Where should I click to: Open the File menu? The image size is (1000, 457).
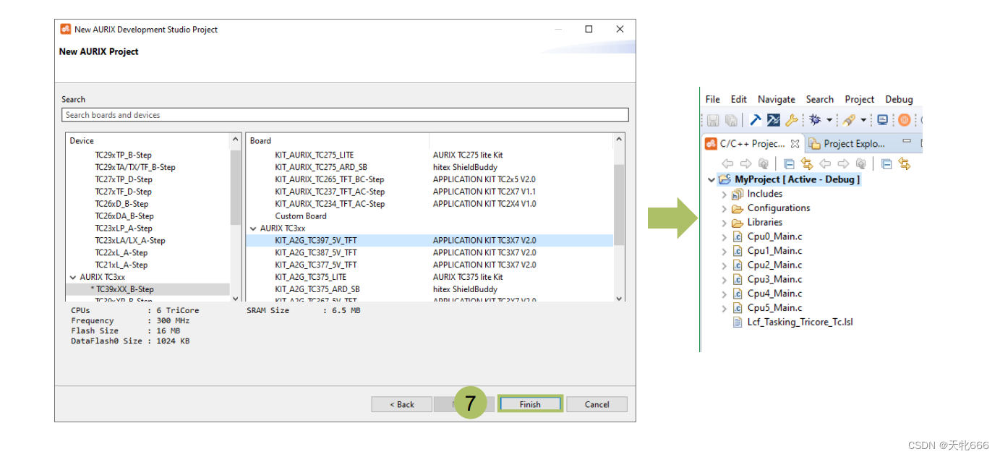[x=713, y=99]
